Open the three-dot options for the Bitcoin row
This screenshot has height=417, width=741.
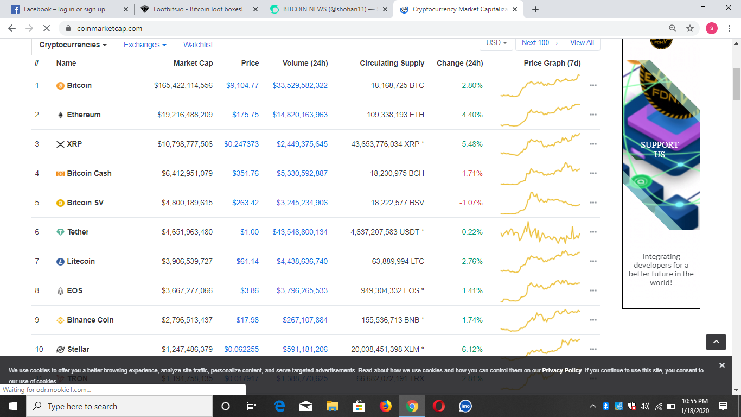click(x=593, y=85)
